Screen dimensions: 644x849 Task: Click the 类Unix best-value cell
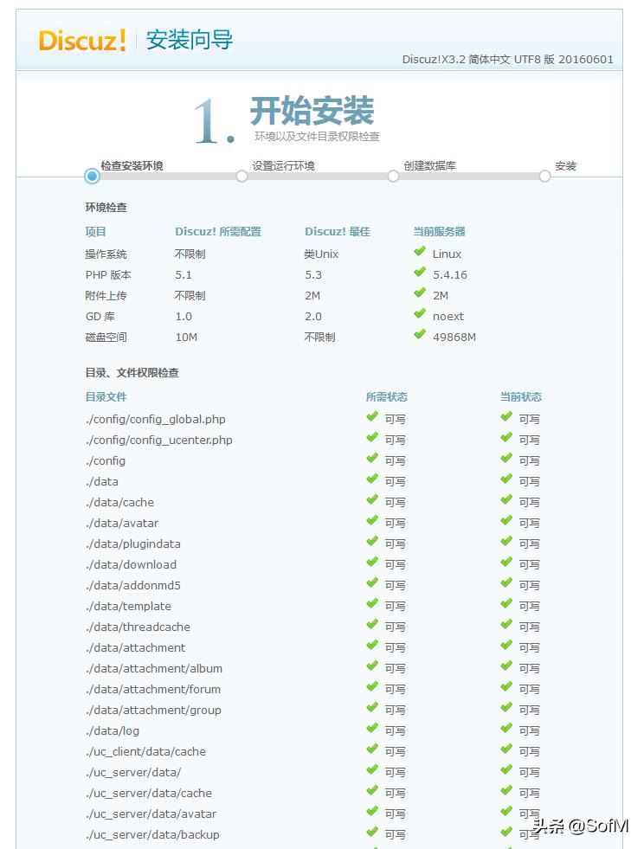[x=321, y=254]
